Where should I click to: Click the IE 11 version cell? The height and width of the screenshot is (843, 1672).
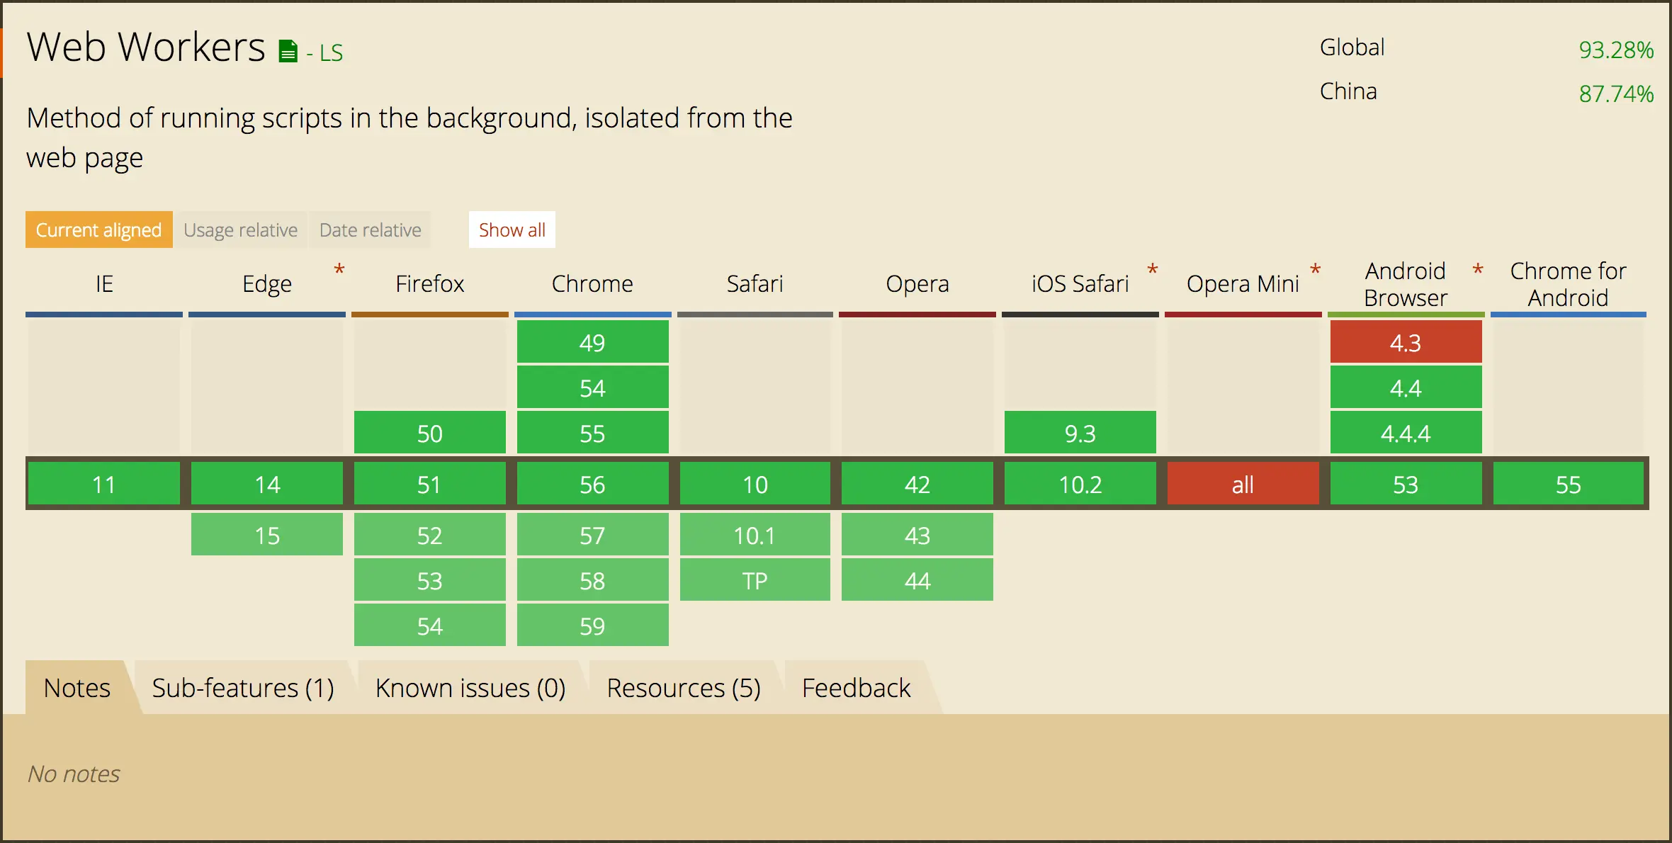(104, 485)
